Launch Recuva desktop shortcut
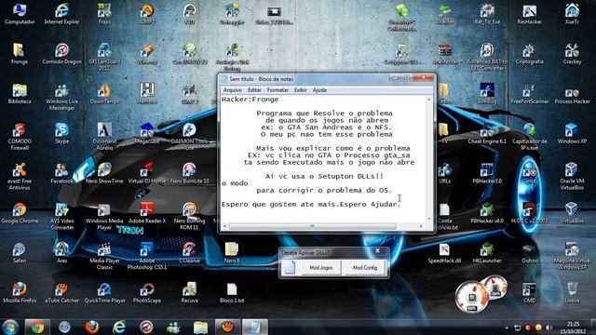 click(189, 293)
